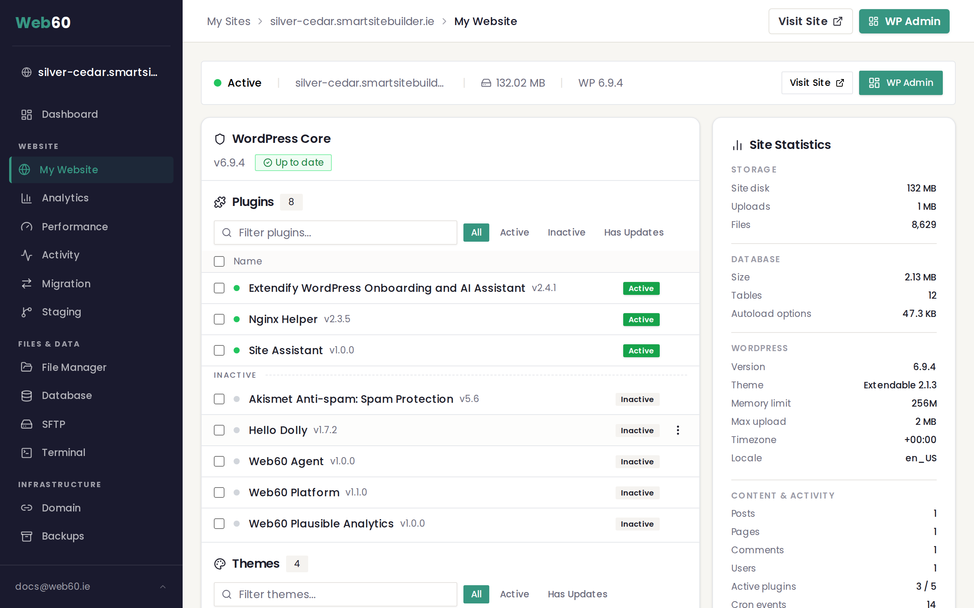Screen dimensions: 974x608
Task: Open the Backups section
Action: point(62,536)
